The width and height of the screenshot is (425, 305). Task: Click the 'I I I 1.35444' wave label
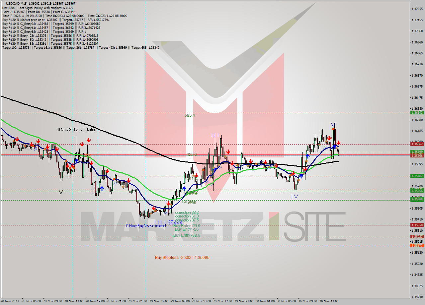tap(169, 223)
